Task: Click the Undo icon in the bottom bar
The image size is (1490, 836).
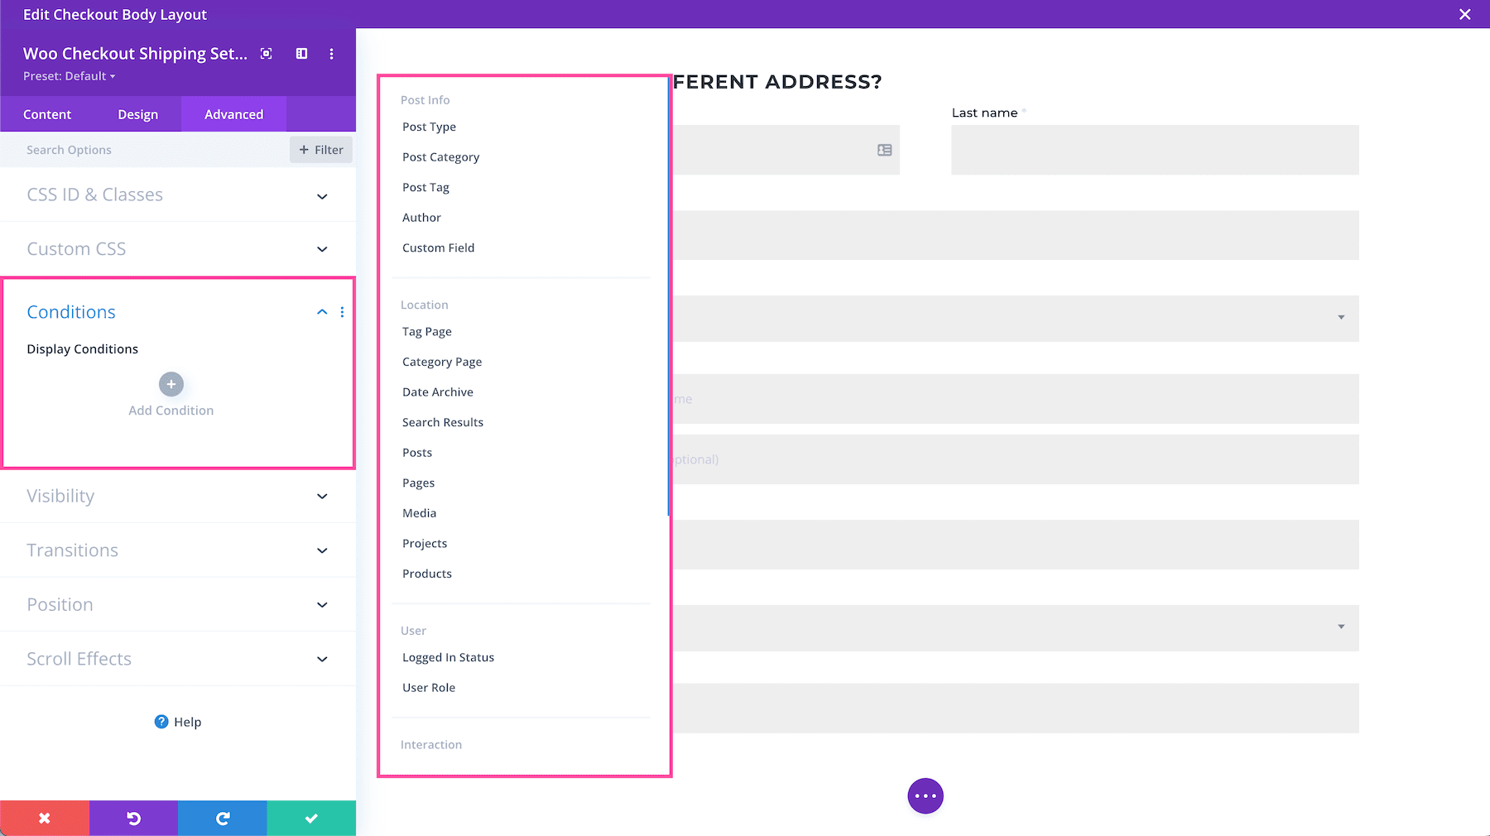Action: [x=133, y=818]
